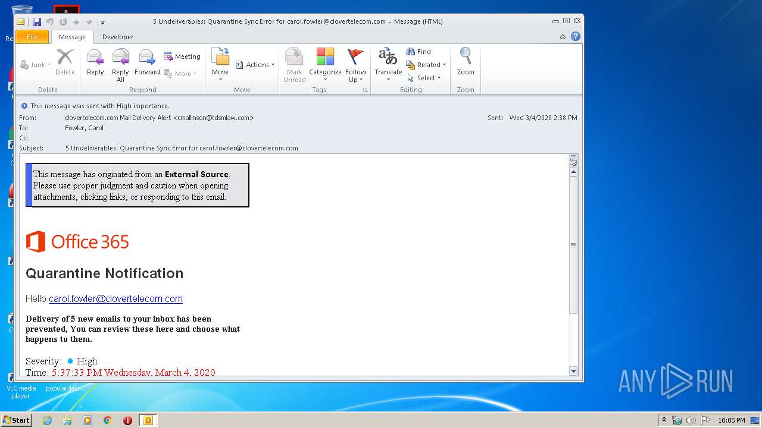
Task: Click the message subject line text
Action: coord(182,148)
